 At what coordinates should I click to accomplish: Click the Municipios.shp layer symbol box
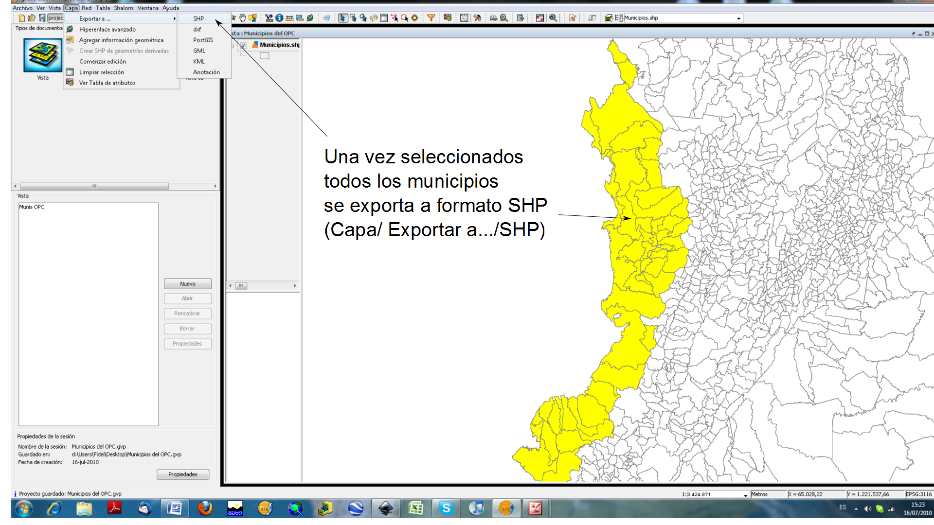point(264,56)
